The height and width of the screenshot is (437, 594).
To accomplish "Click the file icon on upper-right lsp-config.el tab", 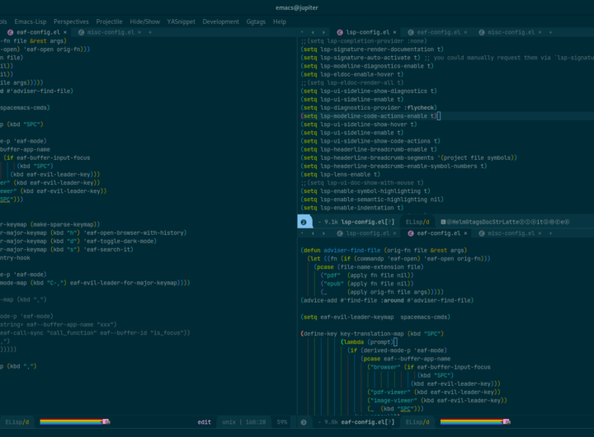I will click(x=339, y=32).
